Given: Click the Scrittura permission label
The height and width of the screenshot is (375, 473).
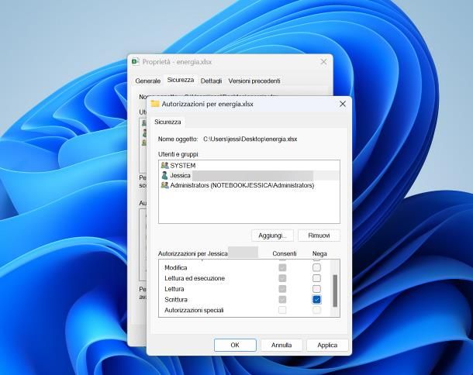Looking at the screenshot, I should point(176,299).
